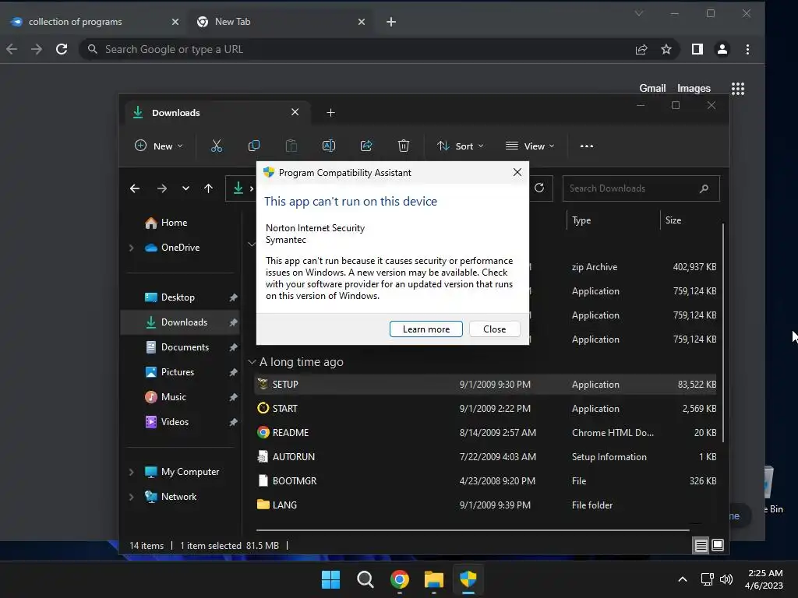Viewport: 798px width, 598px height.
Task: Select the AUTORUN file
Action: coord(485,457)
